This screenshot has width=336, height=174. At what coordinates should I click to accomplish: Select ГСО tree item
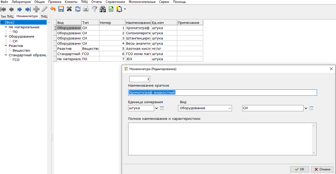(16, 60)
